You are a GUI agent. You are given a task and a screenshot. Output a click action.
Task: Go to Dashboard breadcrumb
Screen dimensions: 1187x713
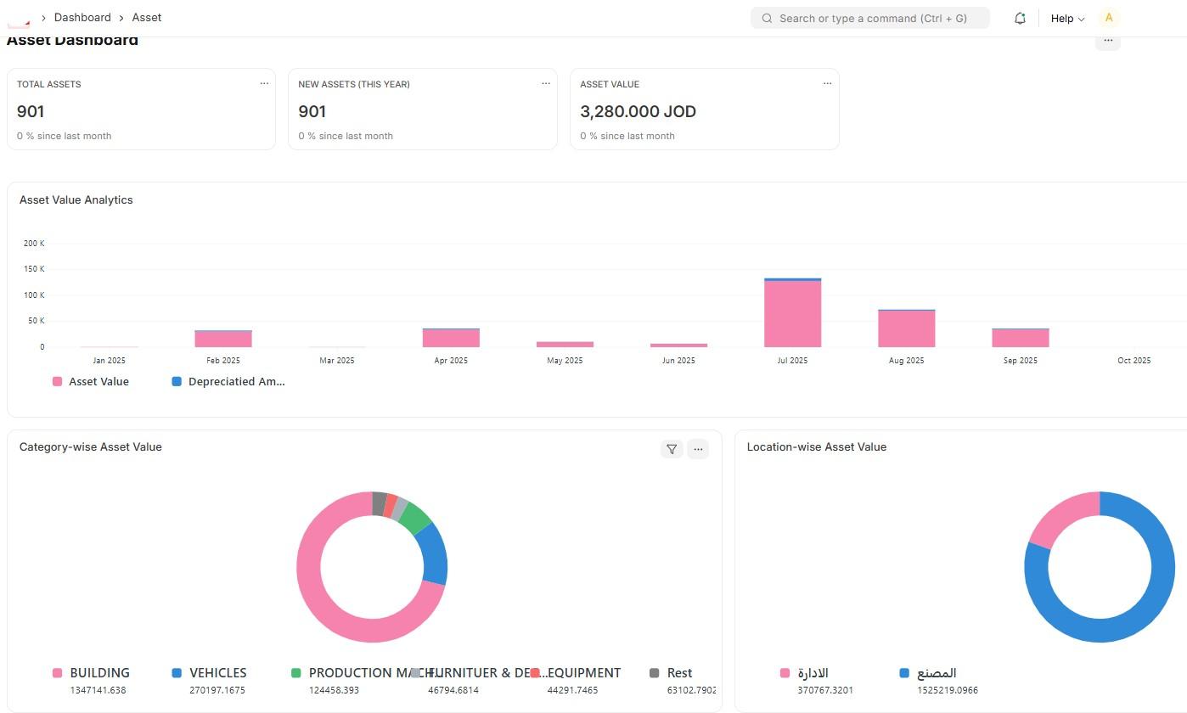82,18
